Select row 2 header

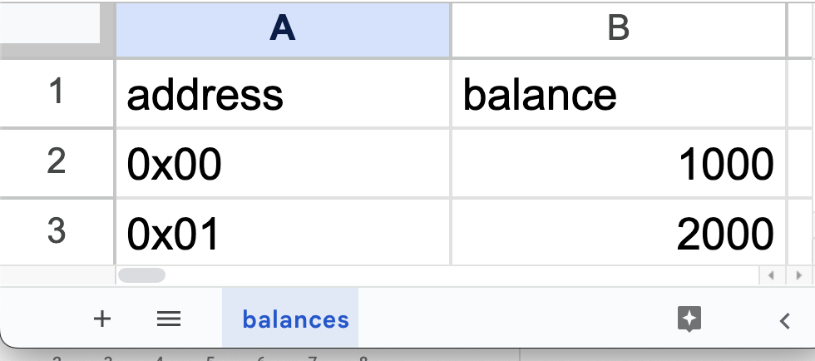57,162
